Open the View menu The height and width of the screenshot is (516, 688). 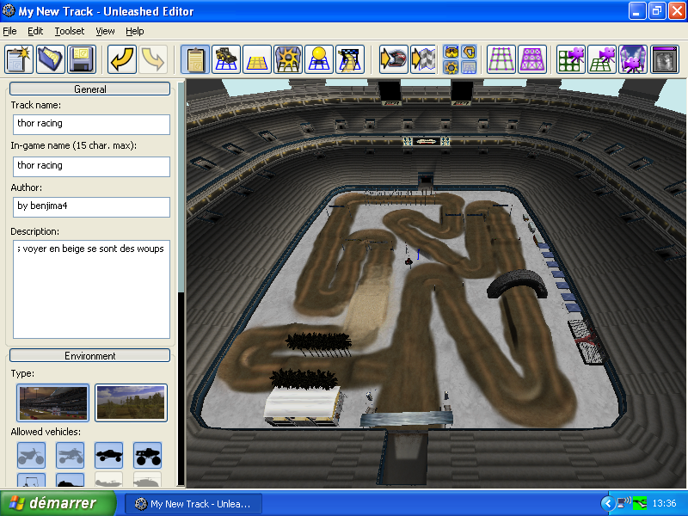coord(105,31)
